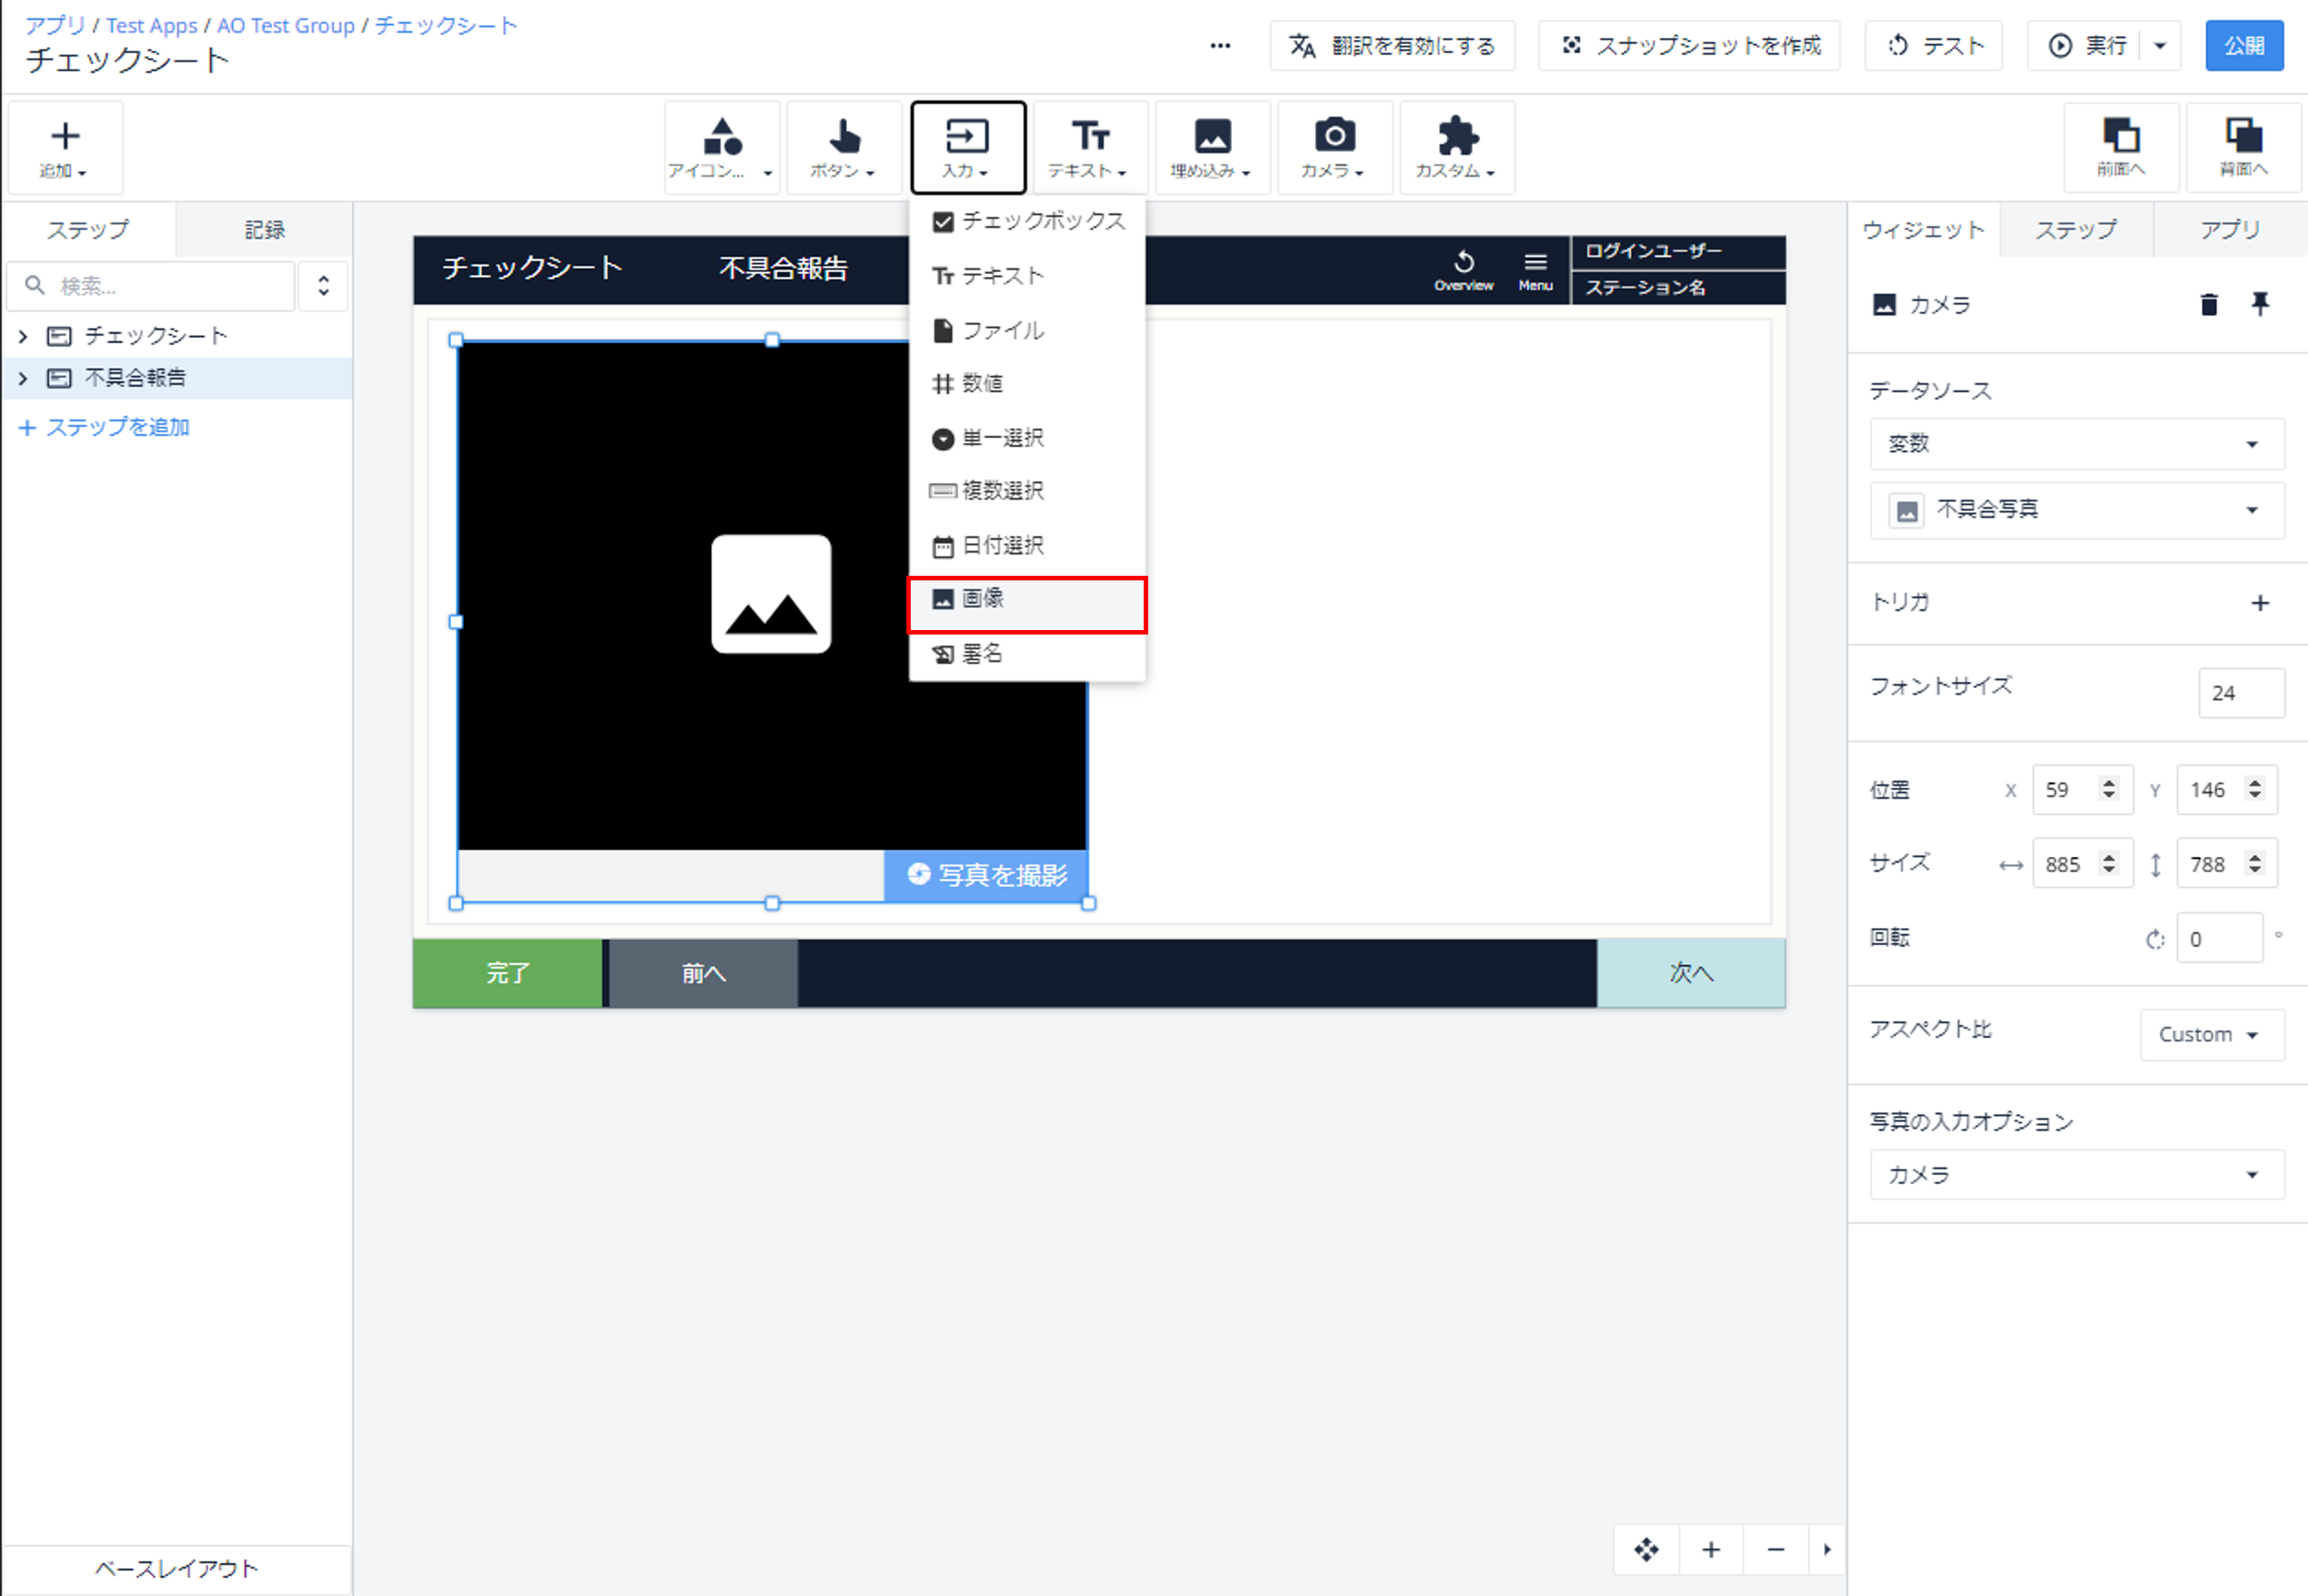This screenshot has width=2308, height=1596.
Task: Switch to left ステップ tab
Action: 88,229
